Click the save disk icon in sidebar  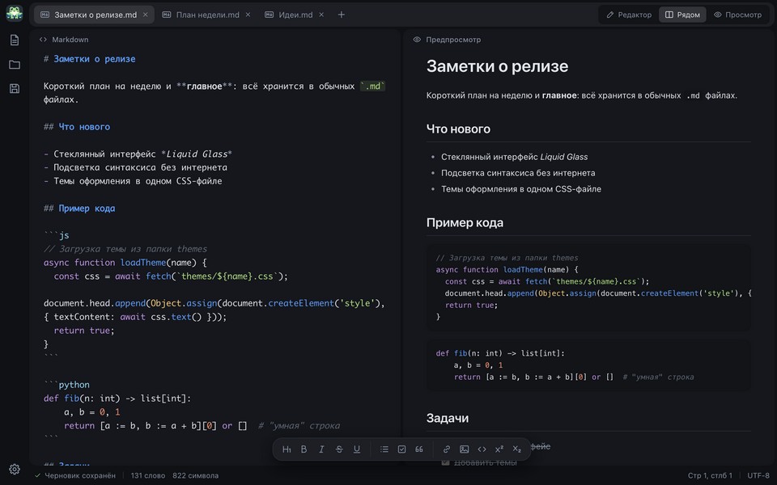pos(15,89)
